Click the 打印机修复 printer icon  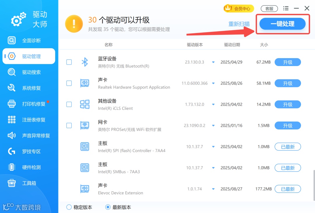[12, 104]
